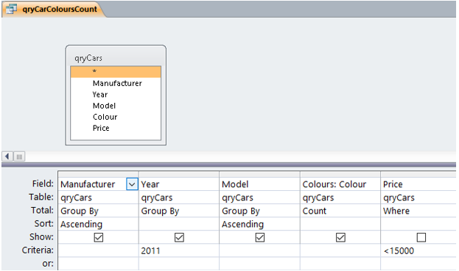Screen dimensions: 459x271
Task: Click the Price Field cell
Action: 418,184
